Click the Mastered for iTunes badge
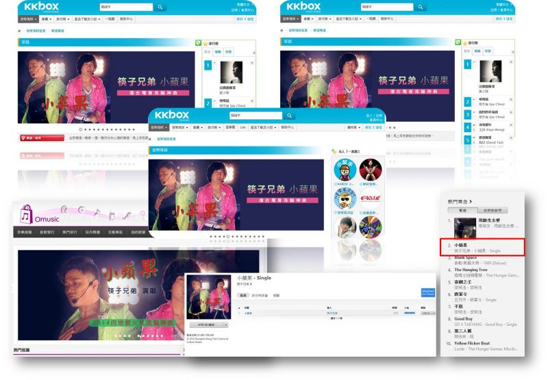 [427, 292]
